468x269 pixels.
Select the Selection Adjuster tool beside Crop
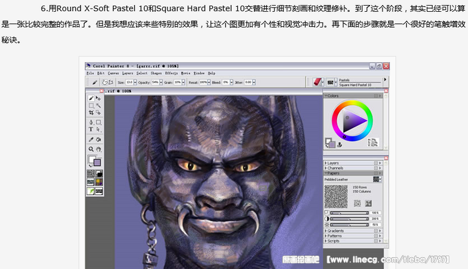[98, 113]
